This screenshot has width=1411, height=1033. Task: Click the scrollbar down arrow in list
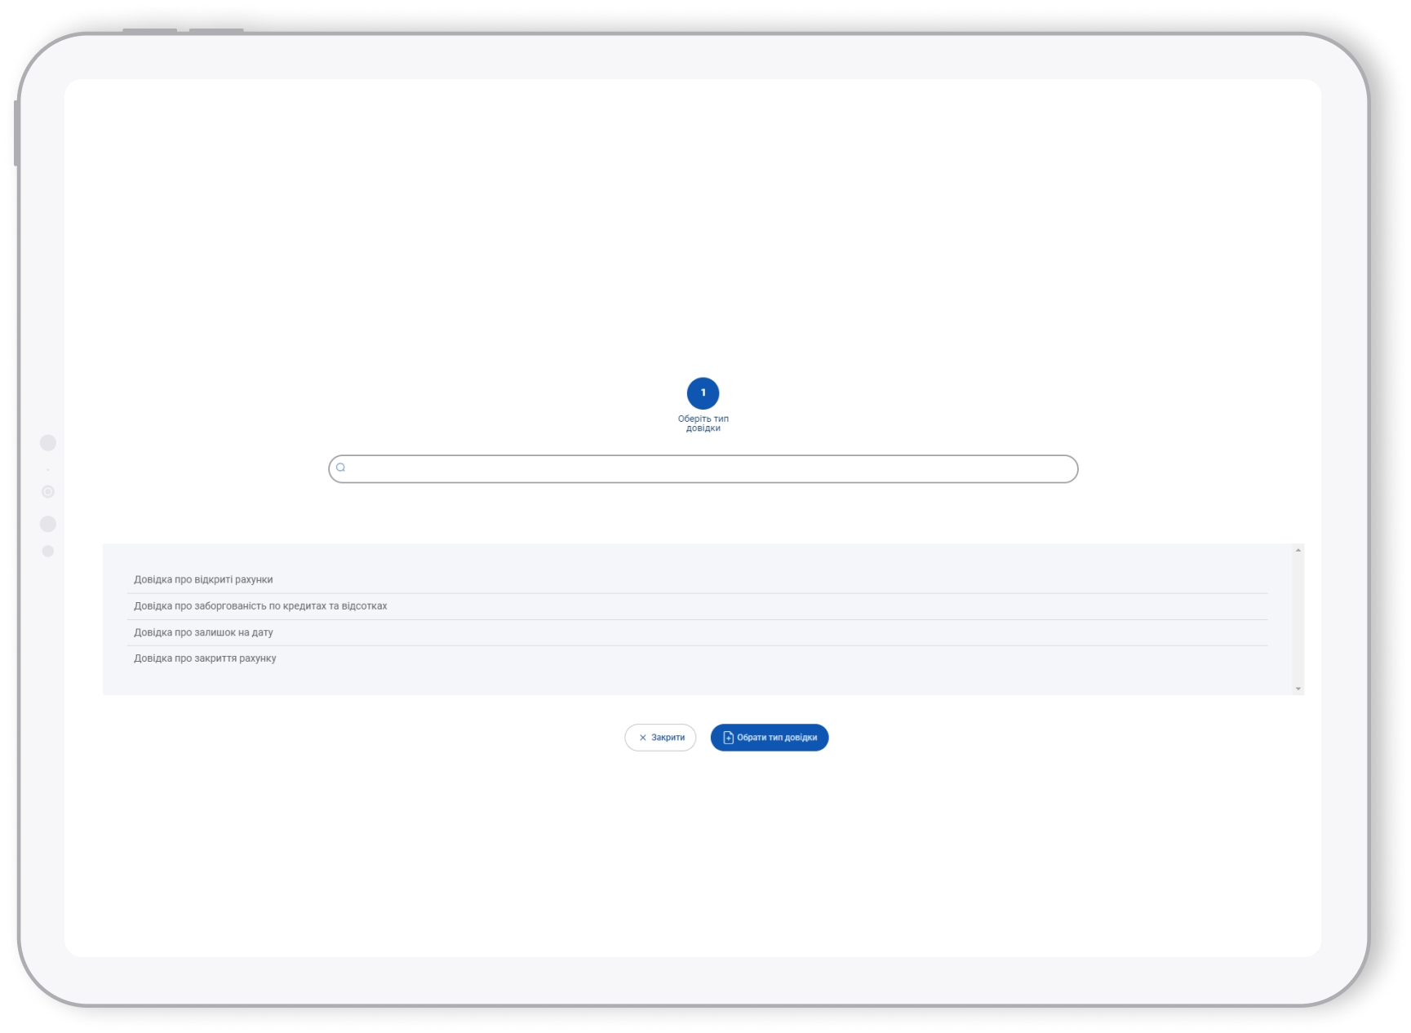click(1298, 689)
